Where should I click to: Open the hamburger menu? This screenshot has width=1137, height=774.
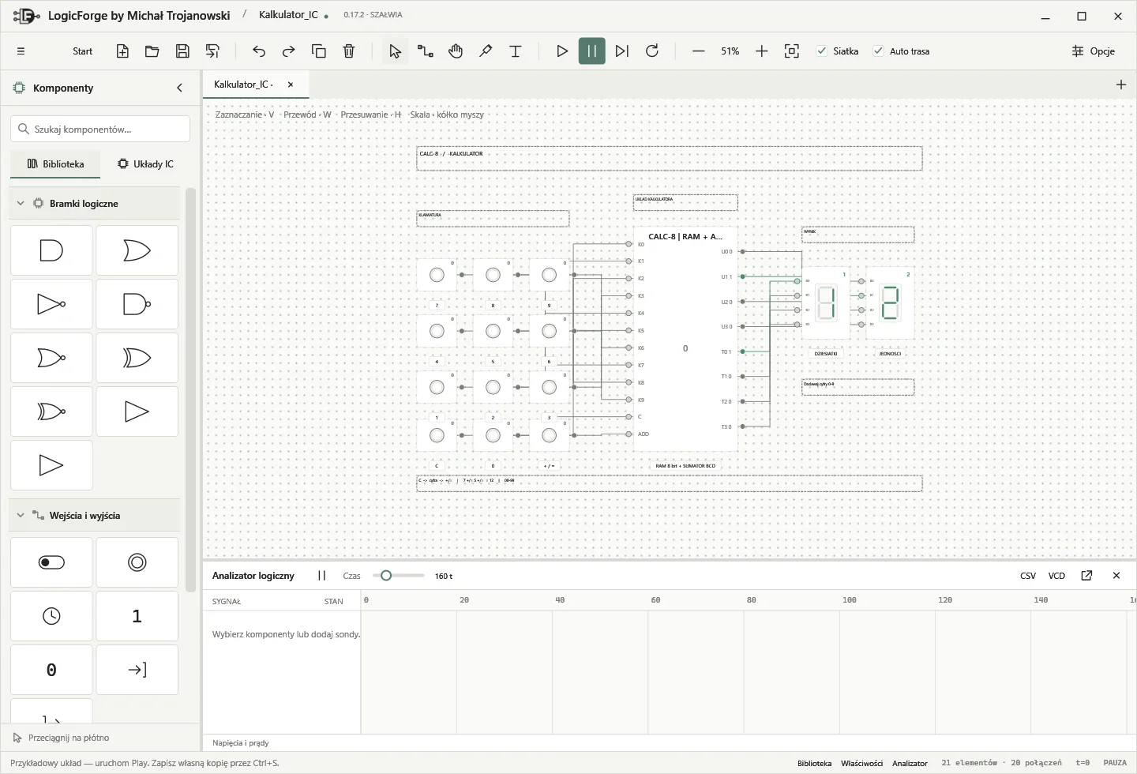(x=21, y=51)
